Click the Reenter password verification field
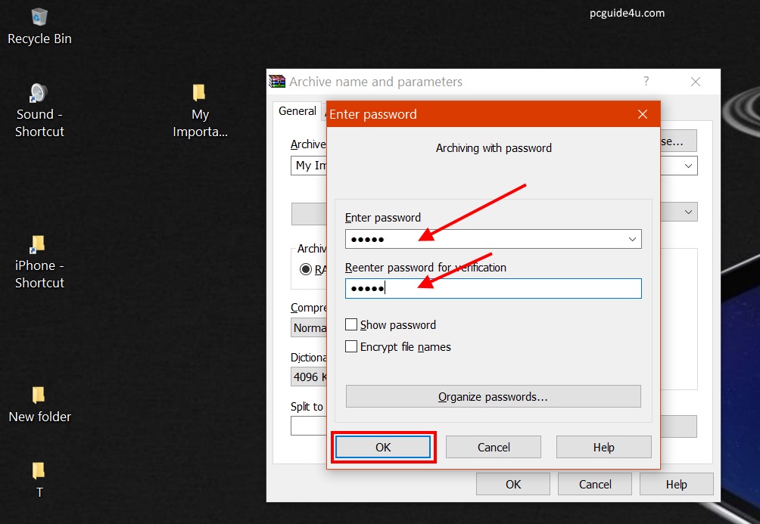This screenshot has width=760, height=524. pyautogui.click(x=493, y=288)
